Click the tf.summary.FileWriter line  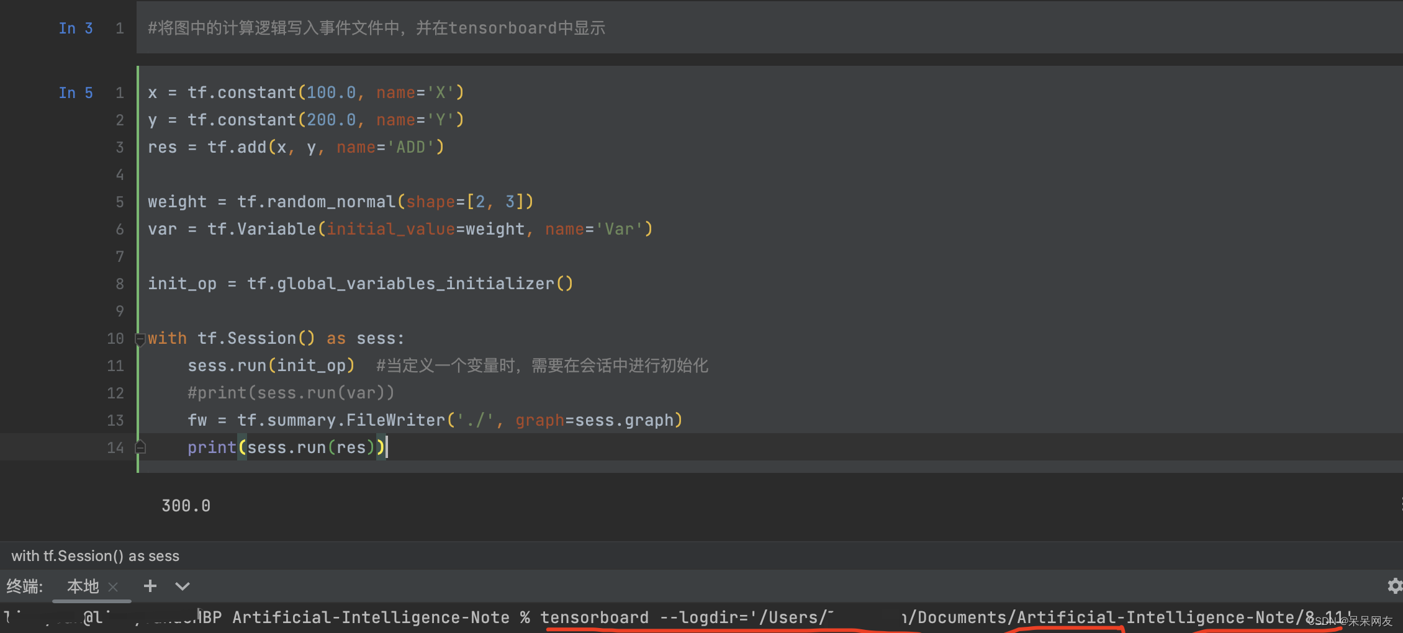pos(435,420)
